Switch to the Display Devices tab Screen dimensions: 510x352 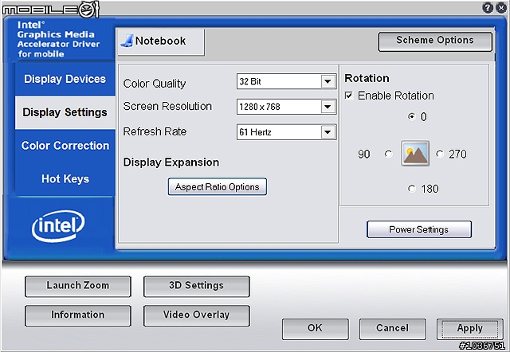[x=65, y=79]
